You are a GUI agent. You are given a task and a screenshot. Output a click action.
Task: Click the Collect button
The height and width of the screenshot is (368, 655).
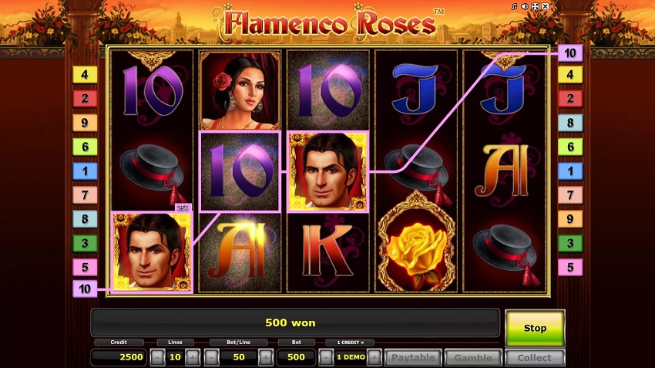click(x=535, y=357)
